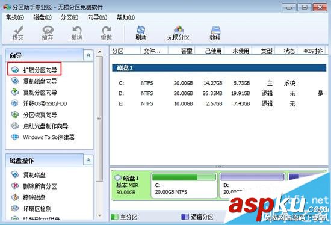The image size is (331, 225).
Task: Open Windows To Go创建器
Action: click(x=43, y=137)
